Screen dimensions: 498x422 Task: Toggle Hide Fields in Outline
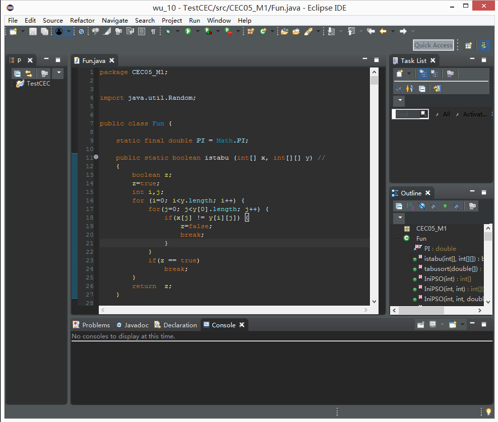(422, 206)
